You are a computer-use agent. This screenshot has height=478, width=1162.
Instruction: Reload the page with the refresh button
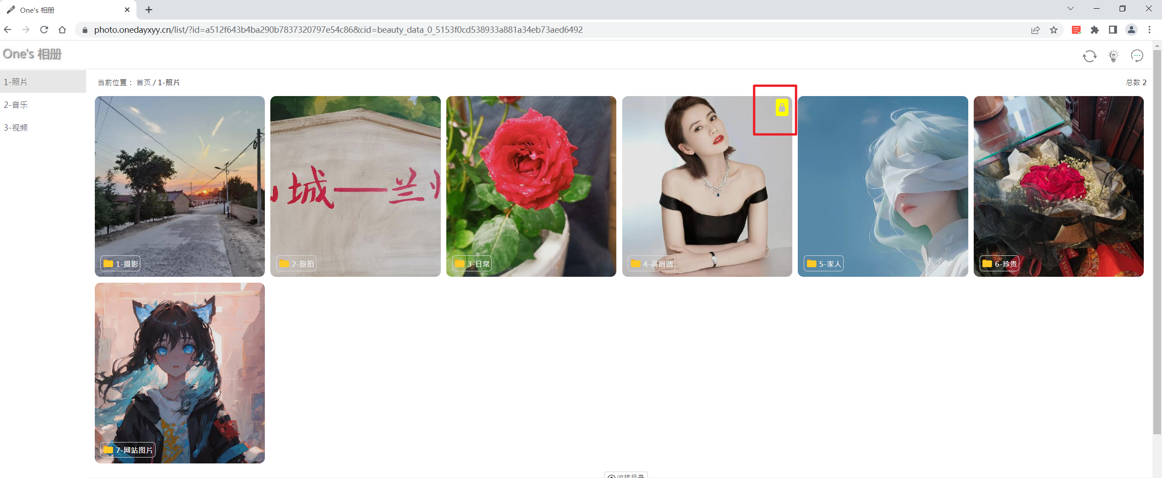(x=44, y=30)
